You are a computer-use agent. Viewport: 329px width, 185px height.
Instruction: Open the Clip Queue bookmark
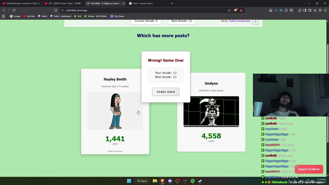click(117, 16)
